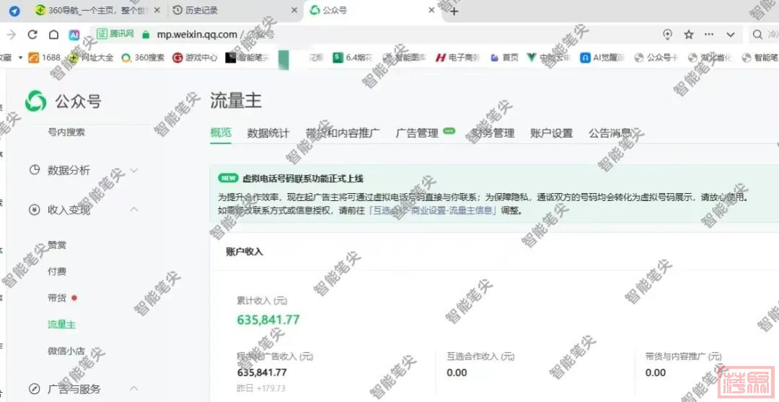Click the 数据分析 pie chart icon

pyautogui.click(x=34, y=170)
